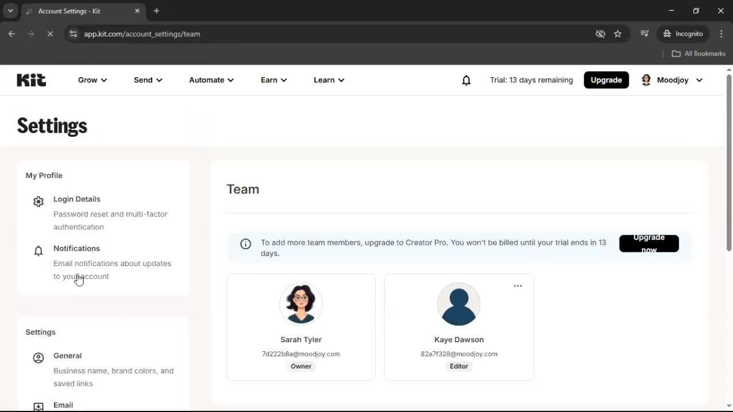This screenshot has width=733, height=412.
Task: Click the General settings profile icon
Action: tap(38, 358)
